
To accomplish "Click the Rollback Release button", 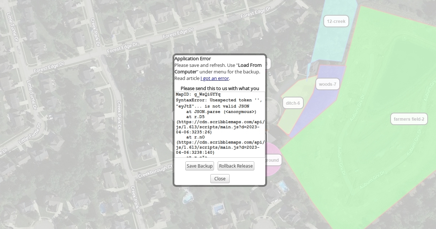I will pyautogui.click(x=236, y=166).
